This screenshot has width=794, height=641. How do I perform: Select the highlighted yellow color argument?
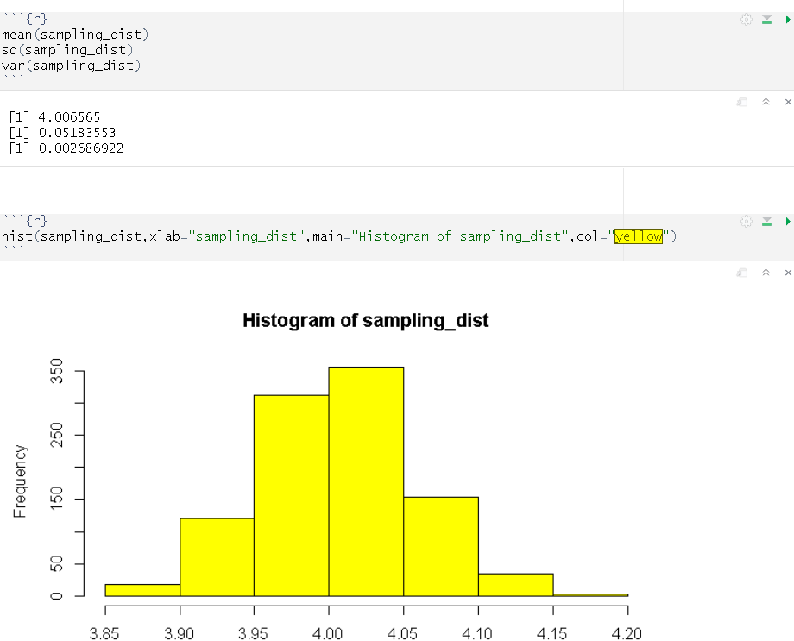[x=638, y=236]
